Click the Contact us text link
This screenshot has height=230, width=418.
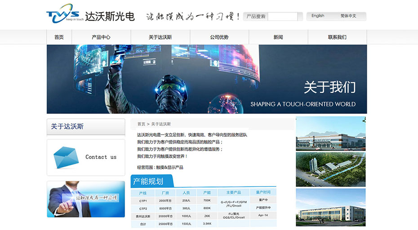point(101,157)
